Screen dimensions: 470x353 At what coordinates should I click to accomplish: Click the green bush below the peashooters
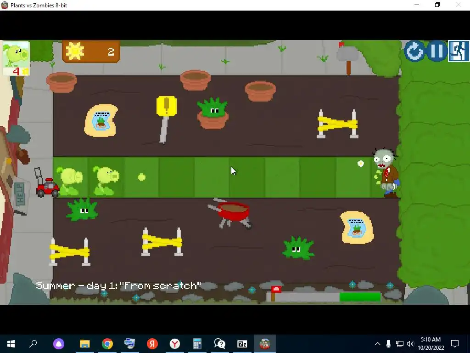pyautogui.click(x=83, y=210)
